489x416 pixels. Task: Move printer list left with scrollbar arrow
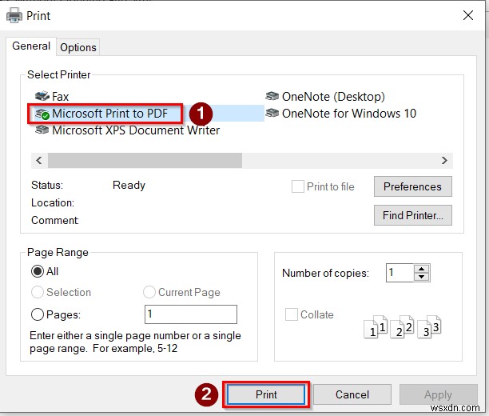39,161
